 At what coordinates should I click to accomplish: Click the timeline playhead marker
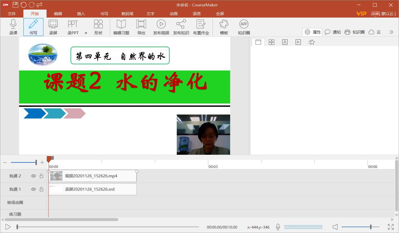pos(49,159)
